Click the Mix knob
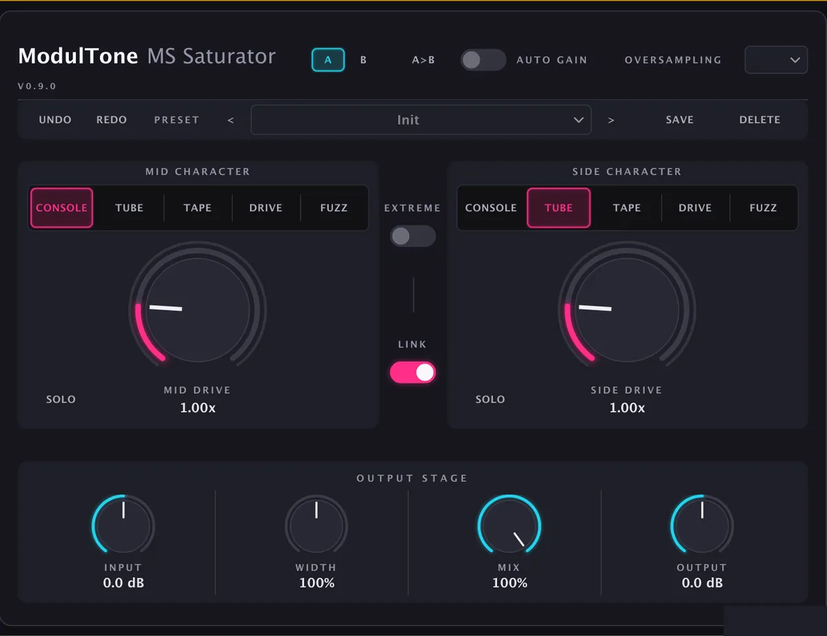The width and height of the screenshot is (827, 636). coord(509,526)
